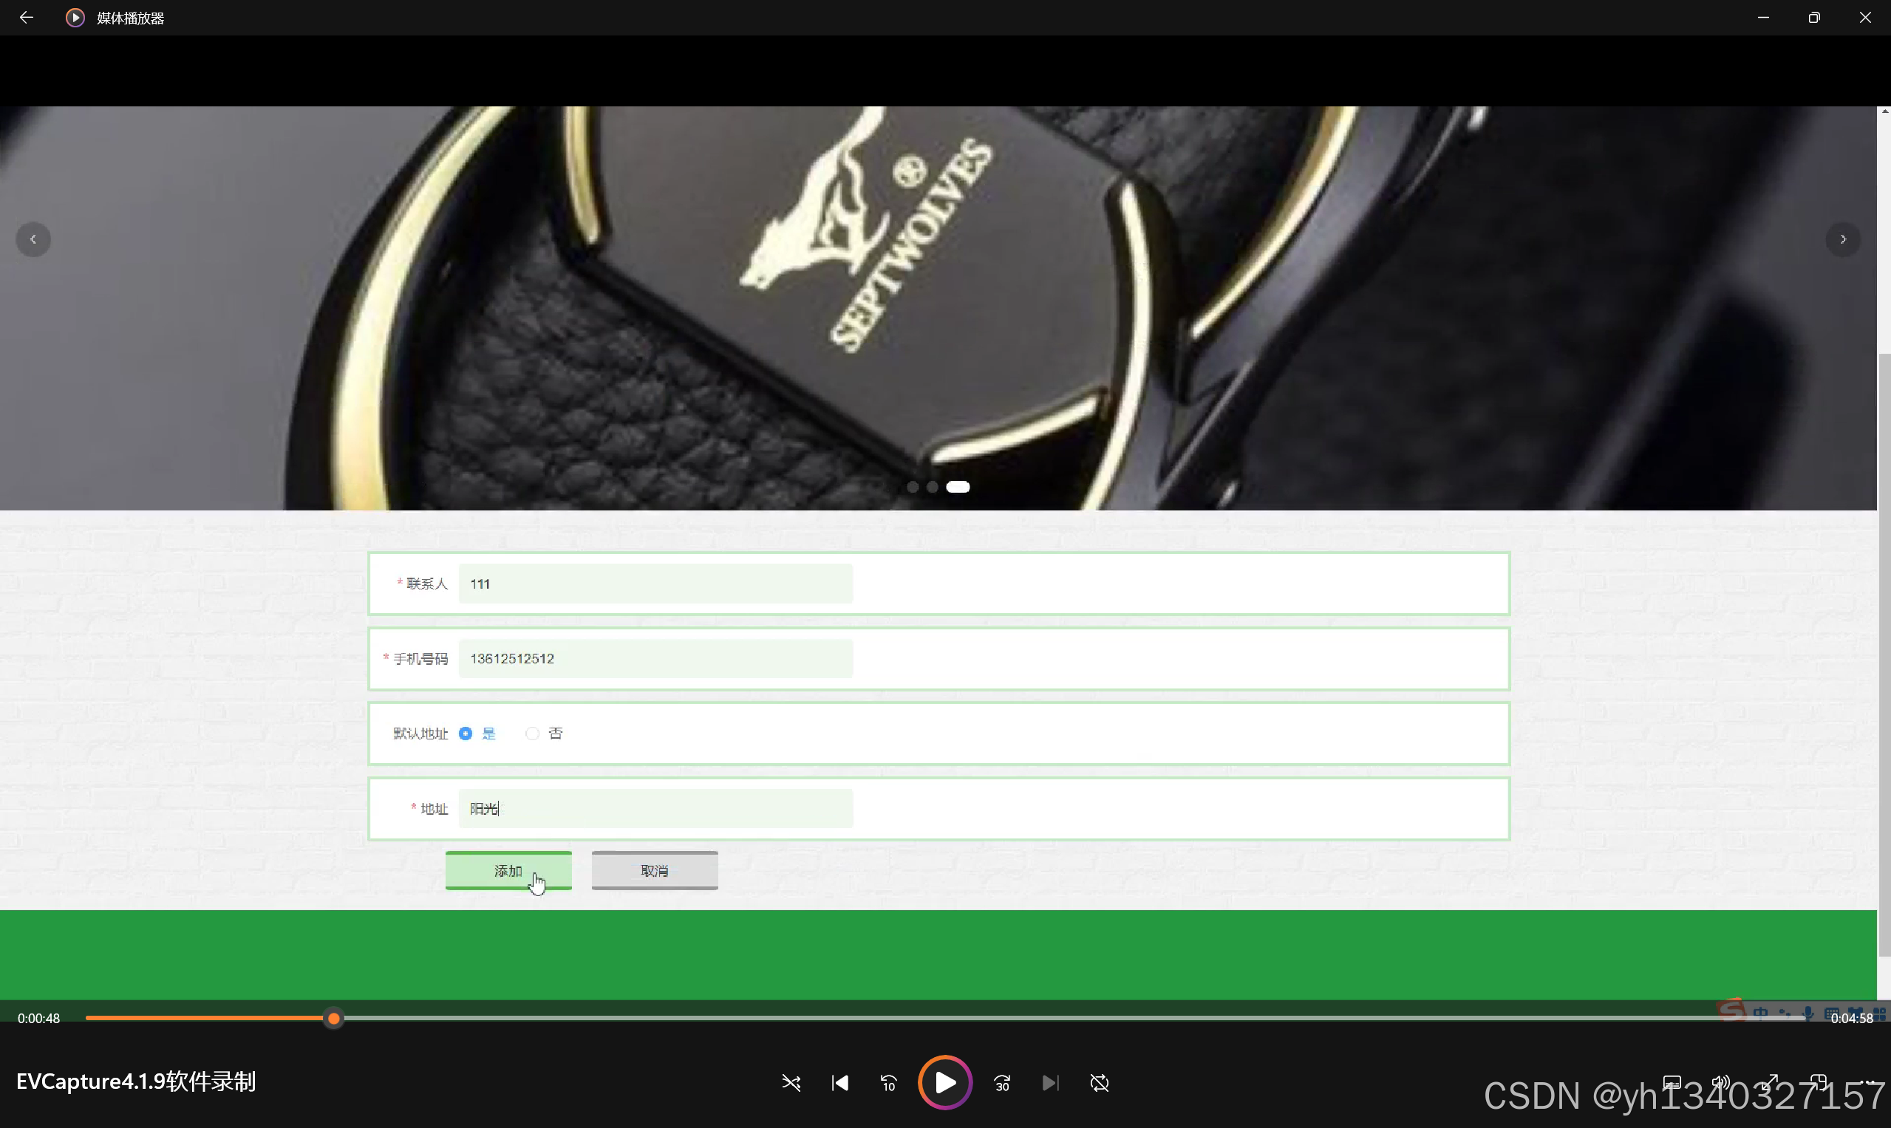Screen dimensions: 1891x1128
Task: Go to previous carousel banner image
Action: click(33, 239)
